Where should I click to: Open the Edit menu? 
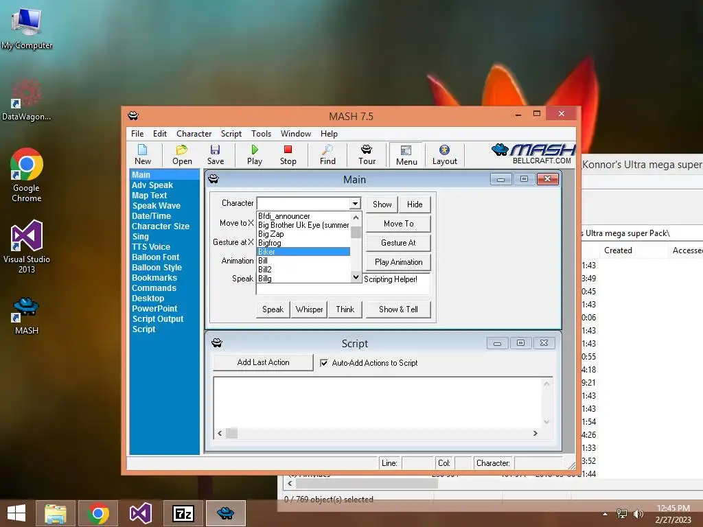pyautogui.click(x=159, y=134)
